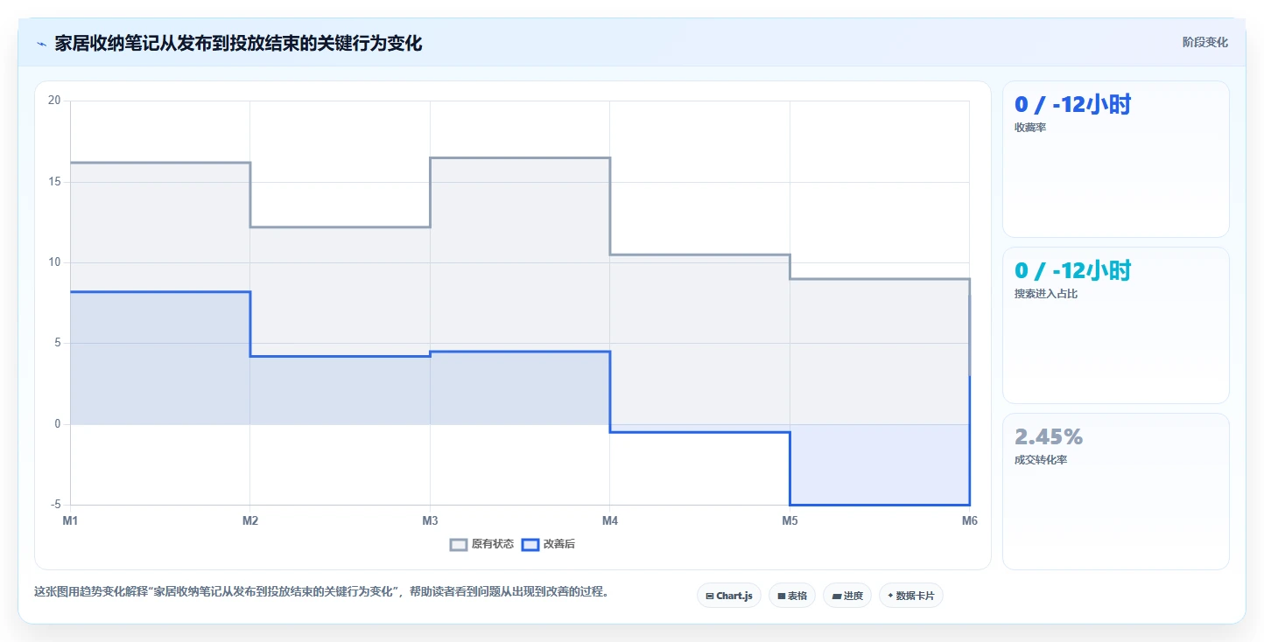The width and height of the screenshot is (1264, 642).
Task: Open the 收藏率 data card
Action: point(1116,159)
